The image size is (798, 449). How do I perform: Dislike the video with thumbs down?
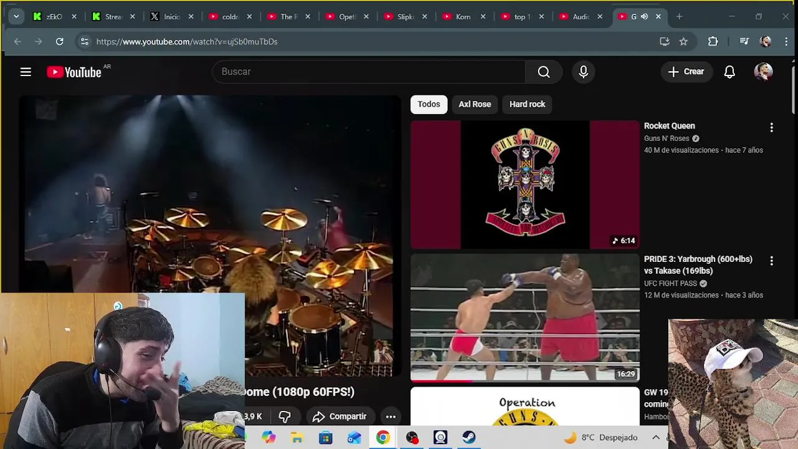click(x=284, y=417)
